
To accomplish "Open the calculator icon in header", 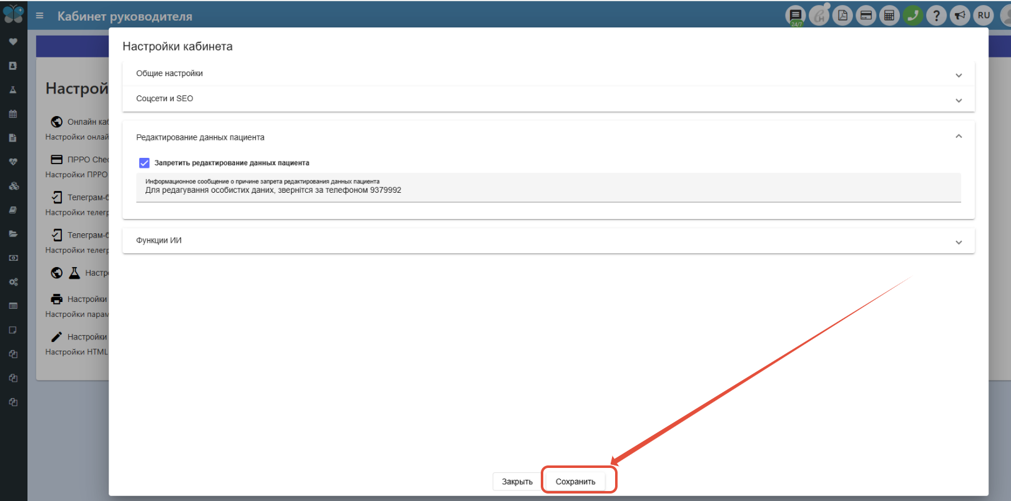I will 889,16.
